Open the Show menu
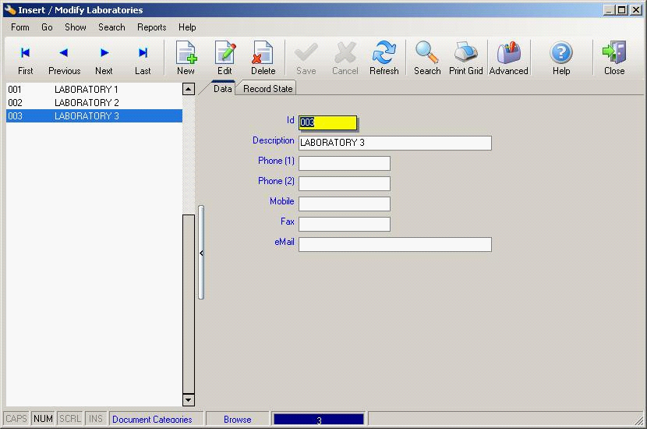The height and width of the screenshot is (429, 647). click(x=76, y=27)
